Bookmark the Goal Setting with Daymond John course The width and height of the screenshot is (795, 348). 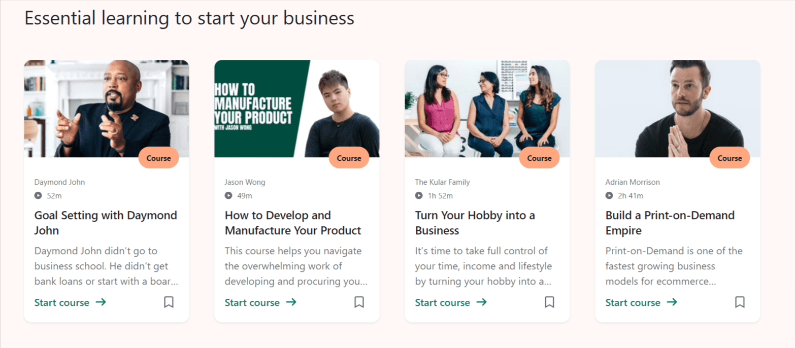169,302
